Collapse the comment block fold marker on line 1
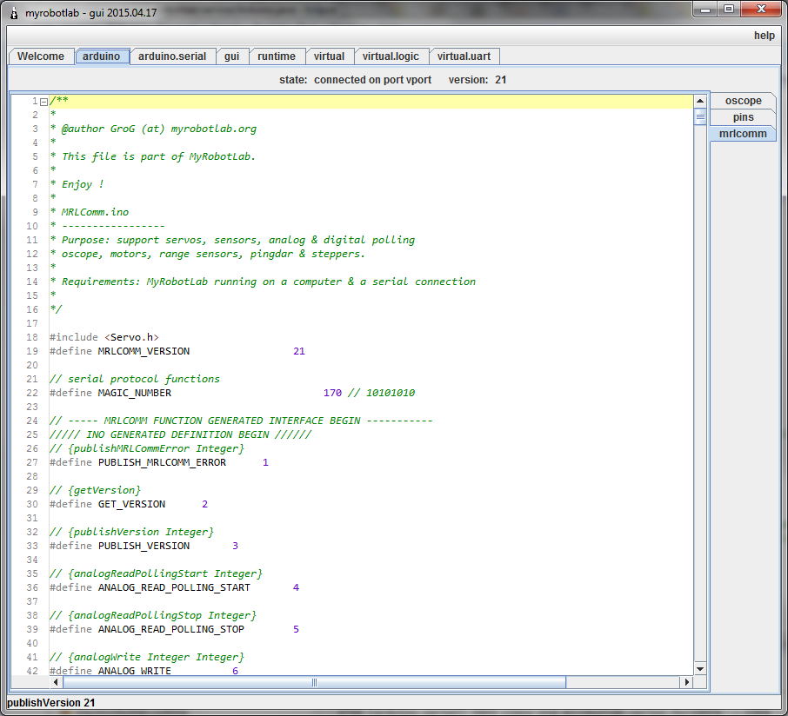Screen dimensions: 788x716 (43, 102)
